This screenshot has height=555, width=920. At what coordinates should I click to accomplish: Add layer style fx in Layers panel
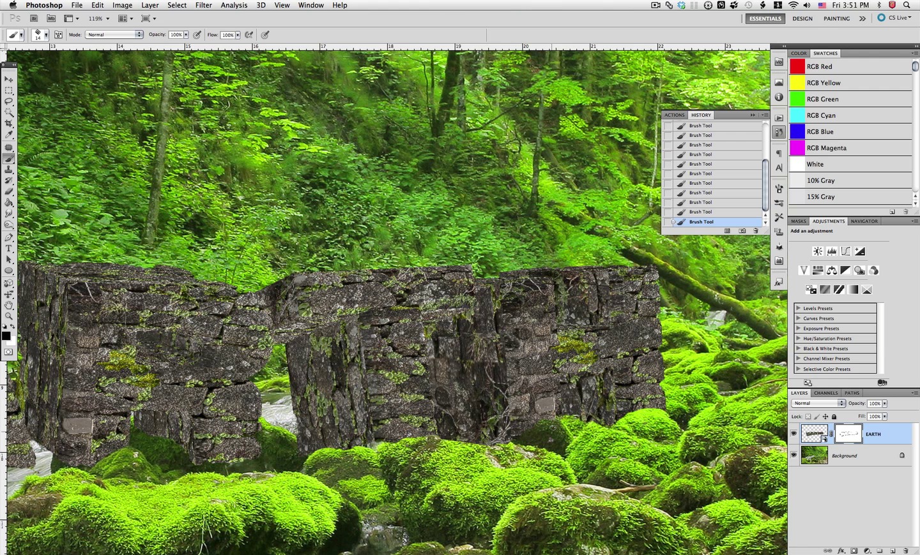pos(841,551)
